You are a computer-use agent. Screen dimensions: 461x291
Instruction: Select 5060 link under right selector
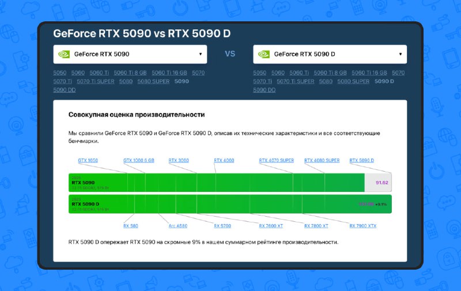point(278,73)
